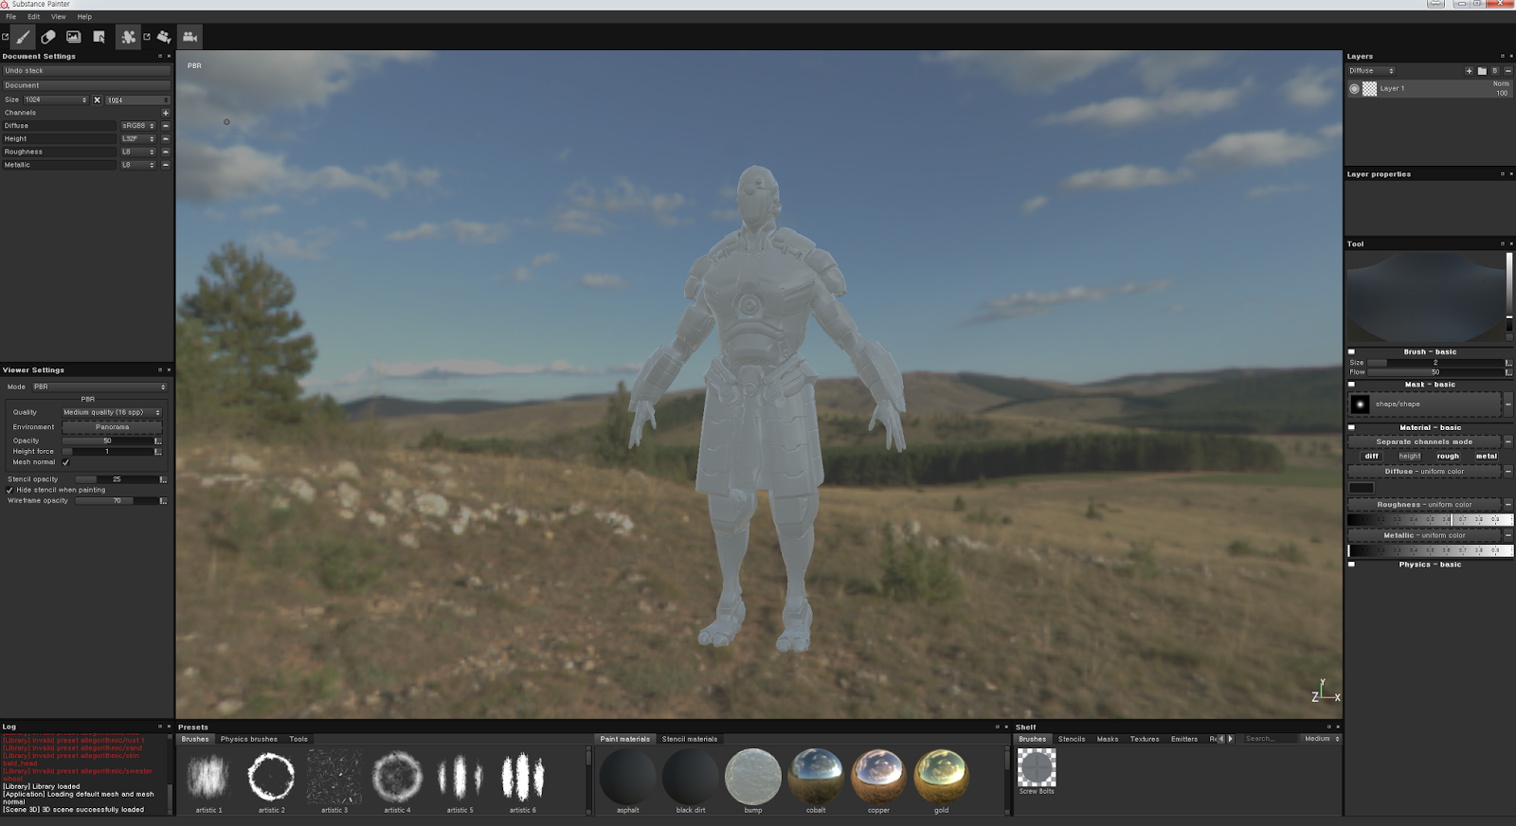Click minus button beside shape/shape mask

click(x=1507, y=404)
